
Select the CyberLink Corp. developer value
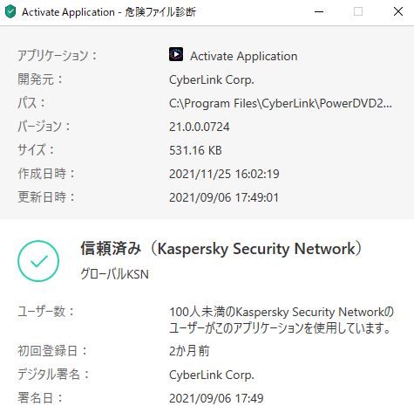point(212,80)
